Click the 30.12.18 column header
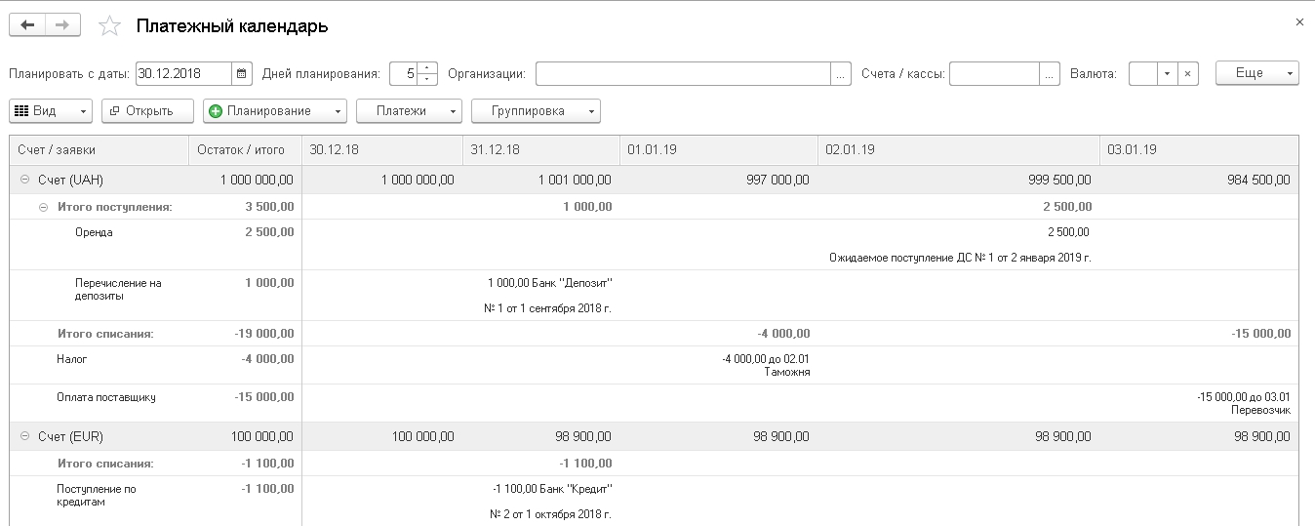The height and width of the screenshot is (526, 1315). pos(381,150)
